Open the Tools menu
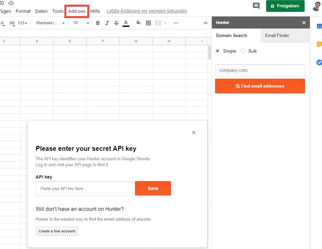This screenshot has width=322, height=249. tap(58, 11)
